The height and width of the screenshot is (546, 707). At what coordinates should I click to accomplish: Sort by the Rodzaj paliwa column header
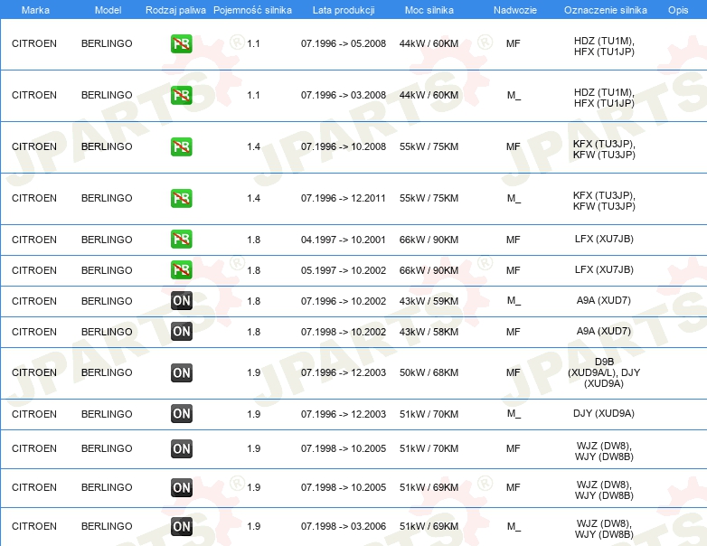174,9
